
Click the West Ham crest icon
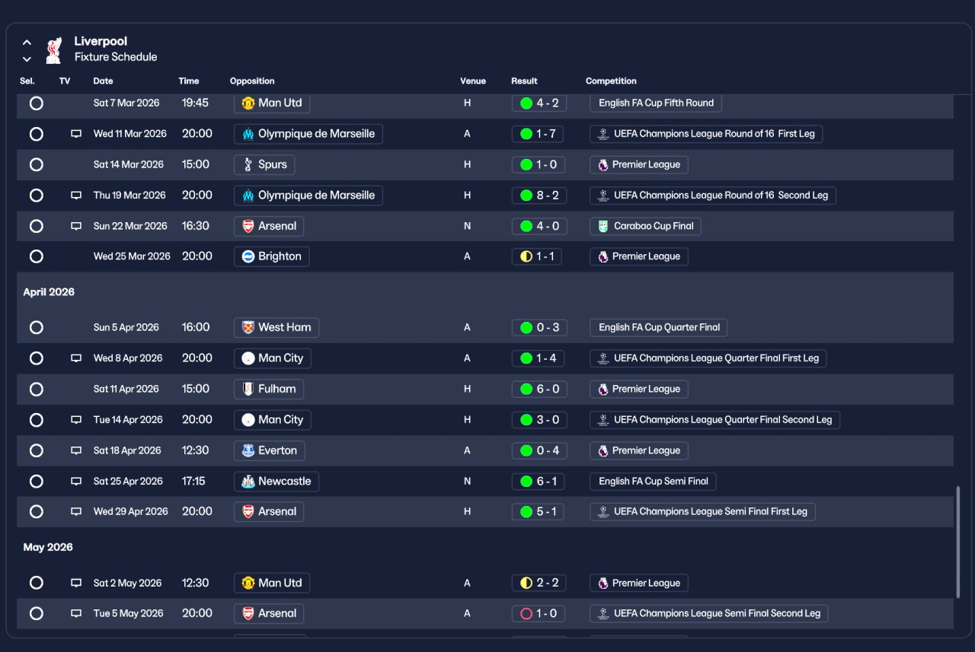248,327
